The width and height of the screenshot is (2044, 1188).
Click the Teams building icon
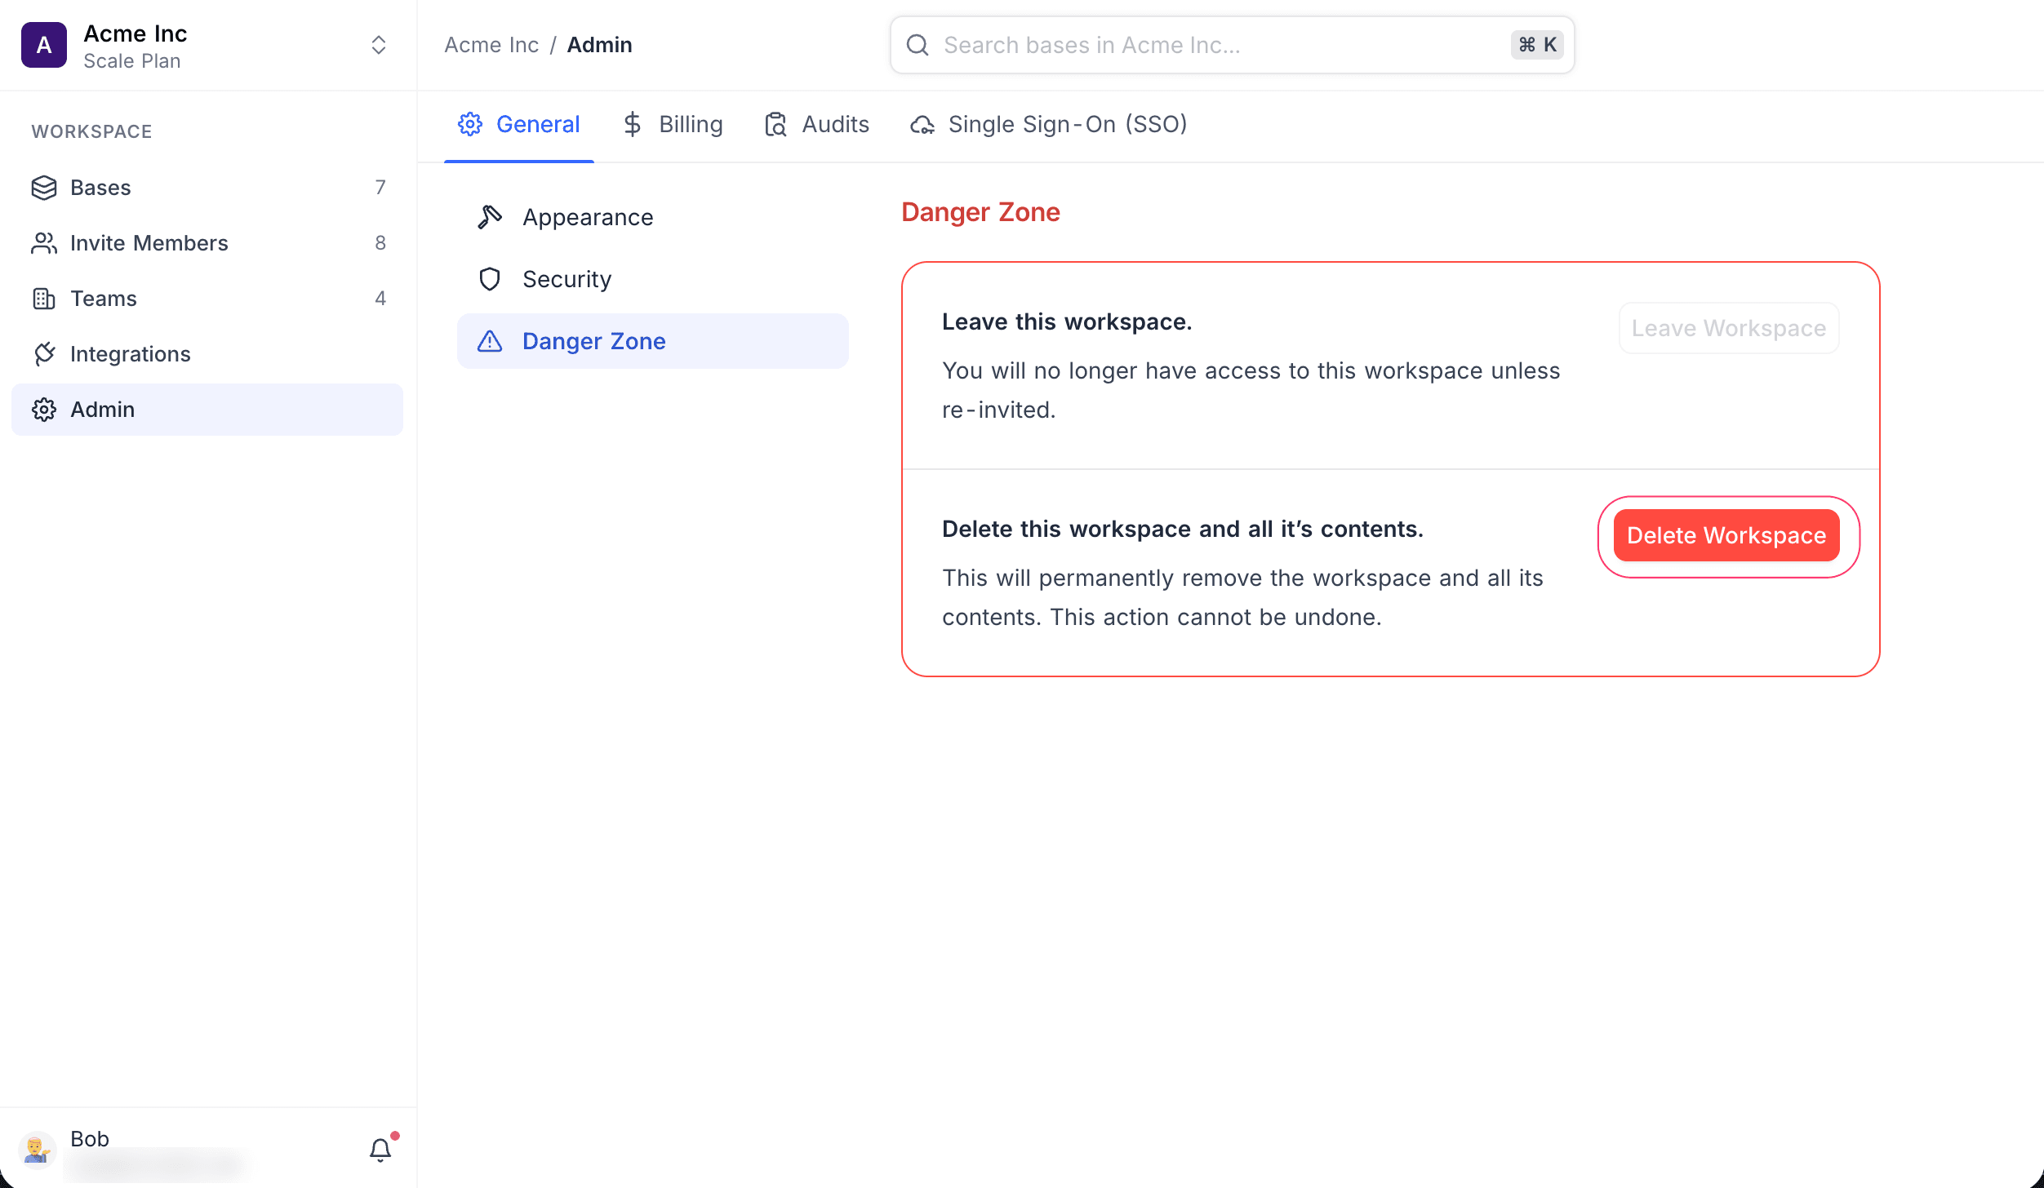point(44,299)
